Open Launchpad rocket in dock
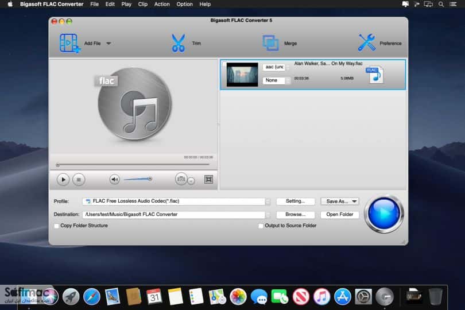465x310 pixels. (71, 297)
